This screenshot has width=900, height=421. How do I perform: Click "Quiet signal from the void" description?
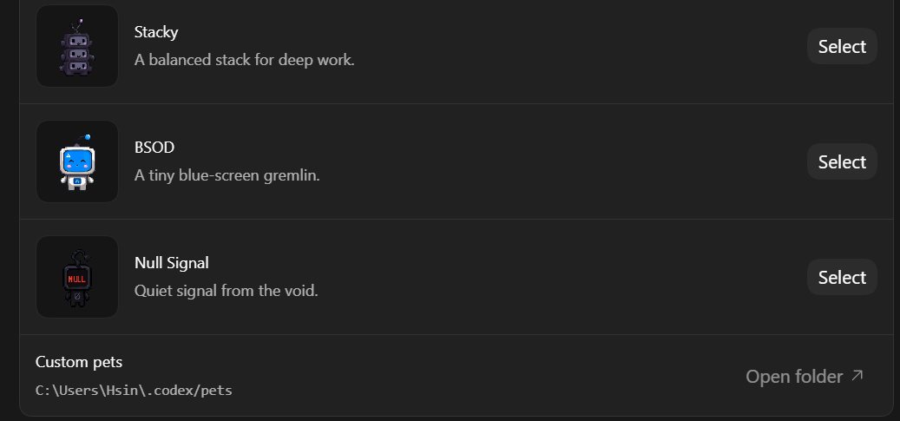coord(227,290)
